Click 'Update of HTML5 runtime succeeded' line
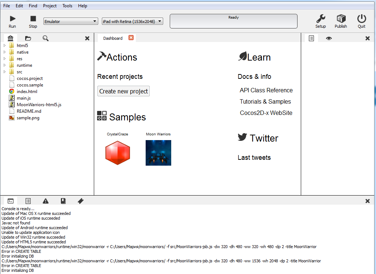The width and height of the screenshot is (376, 274). click(x=34, y=242)
